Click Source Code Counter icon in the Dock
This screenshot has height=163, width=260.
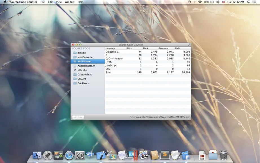point(186,155)
